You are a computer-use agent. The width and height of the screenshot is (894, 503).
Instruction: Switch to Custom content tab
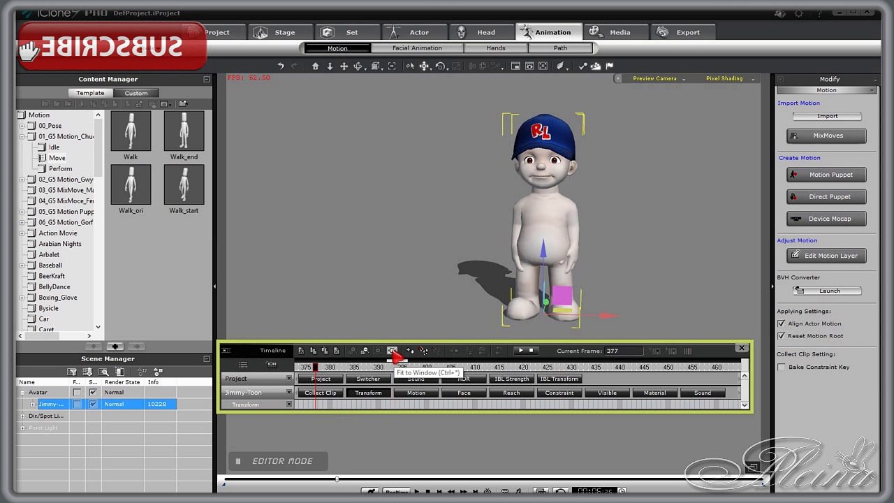pyautogui.click(x=136, y=93)
